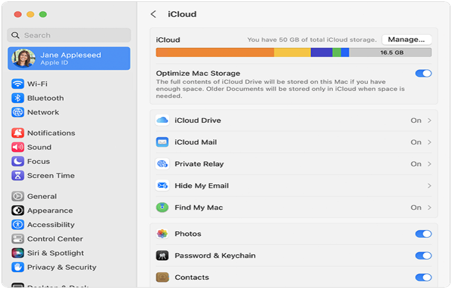Choose Notifications in the sidebar
Screen dimensions: 452x289
click(x=51, y=133)
